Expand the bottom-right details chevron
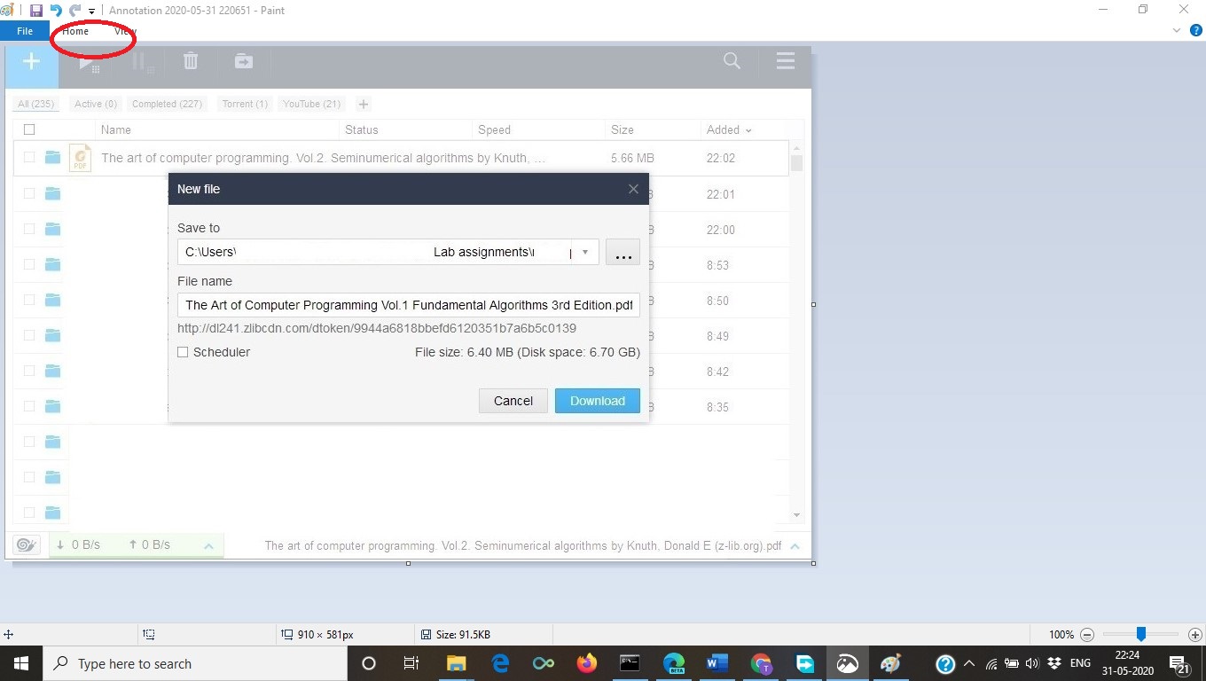This screenshot has width=1206, height=681. (795, 546)
